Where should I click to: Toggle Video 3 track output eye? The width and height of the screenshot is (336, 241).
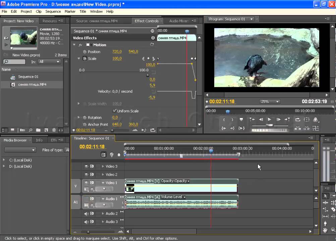[x=86, y=166]
